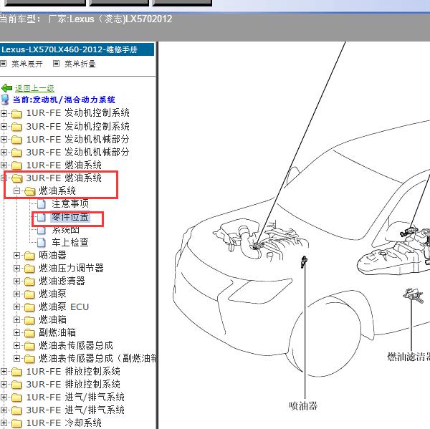The width and height of the screenshot is (430, 429).
Task: Collapse the 燃油系统 subfolder
Action: click(x=16, y=191)
